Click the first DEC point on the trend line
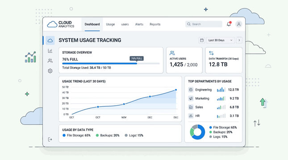The width and height of the screenshot is (288, 160). pyautogui.click(x=150, y=96)
